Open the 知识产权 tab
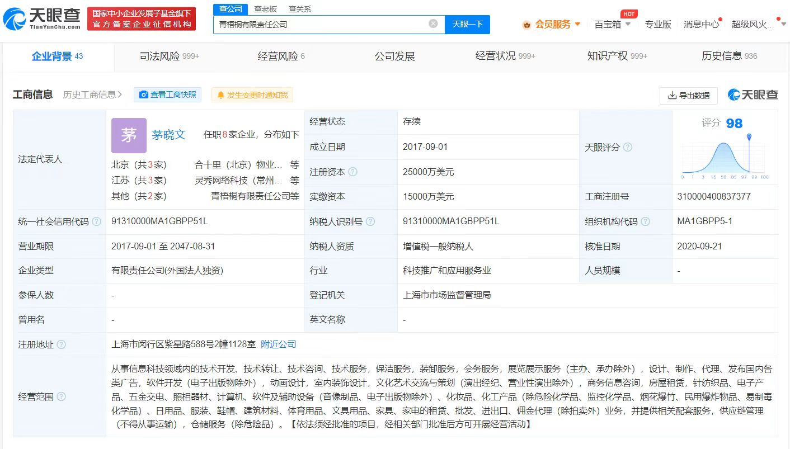This screenshot has width=790, height=449. coord(617,56)
